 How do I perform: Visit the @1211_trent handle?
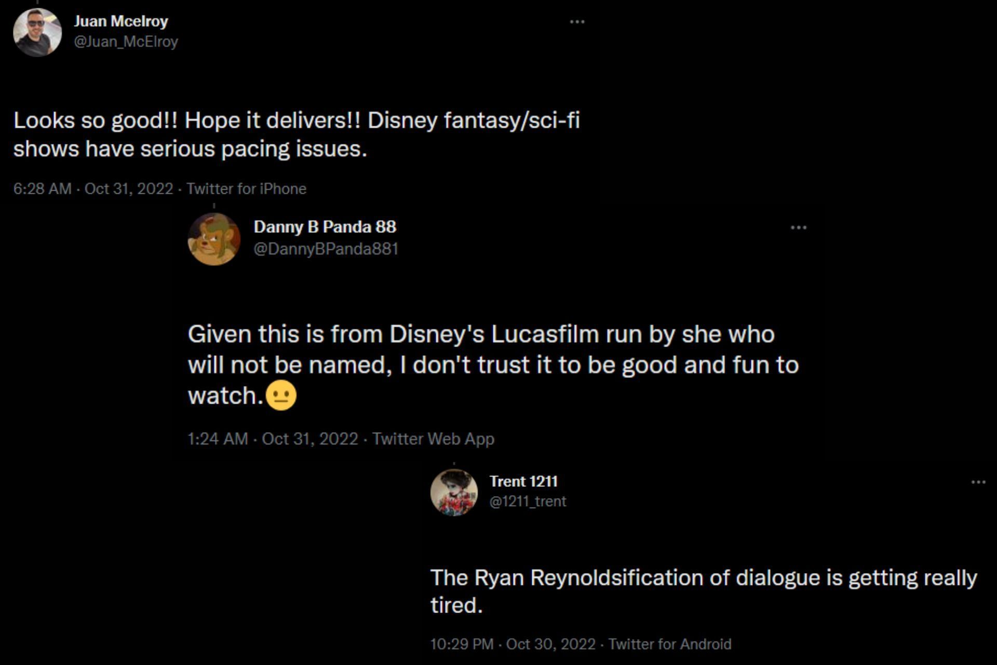click(528, 501)
